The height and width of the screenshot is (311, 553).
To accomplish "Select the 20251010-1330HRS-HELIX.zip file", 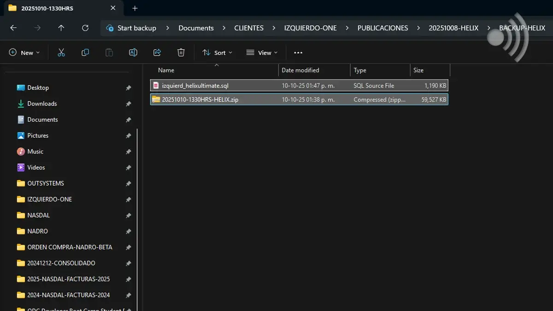I will click(x=200, y=100).
